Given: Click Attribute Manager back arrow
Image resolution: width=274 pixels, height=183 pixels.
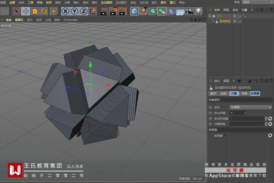Looking at the screenshot, I should [x=239, y=81].
